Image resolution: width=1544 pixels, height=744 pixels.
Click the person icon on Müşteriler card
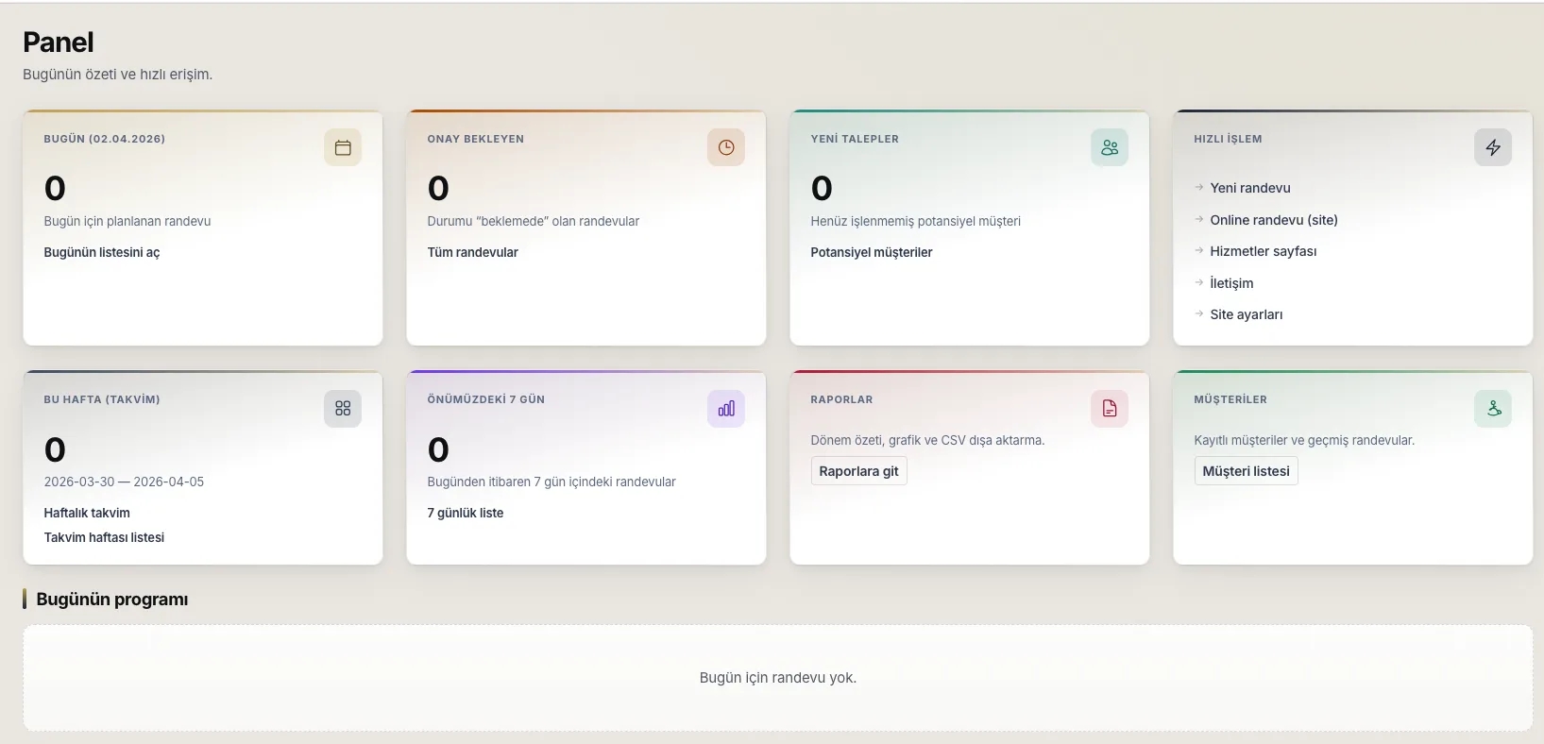click(x=1493, y=409)
